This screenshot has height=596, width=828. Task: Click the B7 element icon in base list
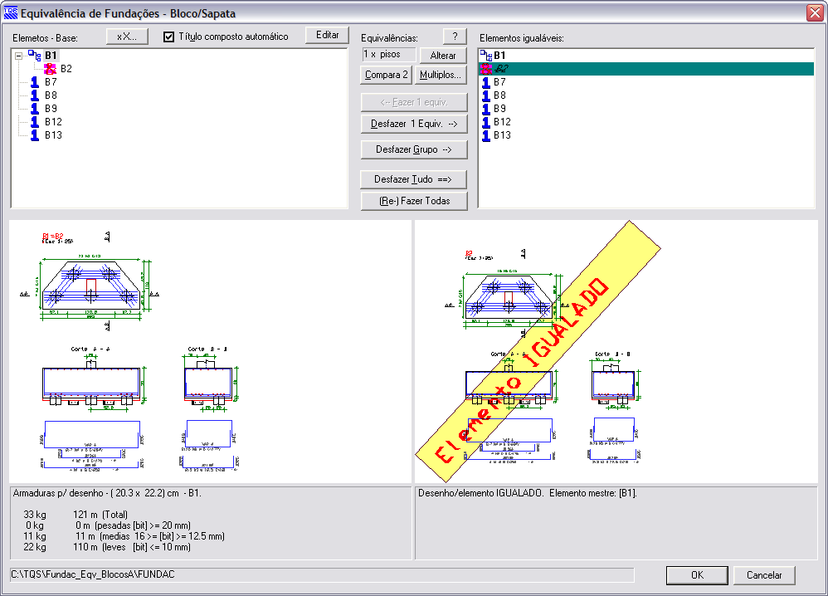tap(35, 82)
